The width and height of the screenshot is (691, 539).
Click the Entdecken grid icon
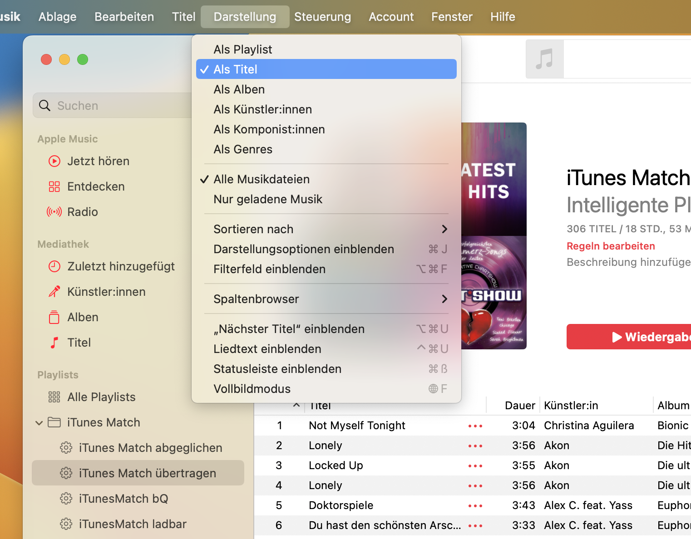tap(54, 186)
